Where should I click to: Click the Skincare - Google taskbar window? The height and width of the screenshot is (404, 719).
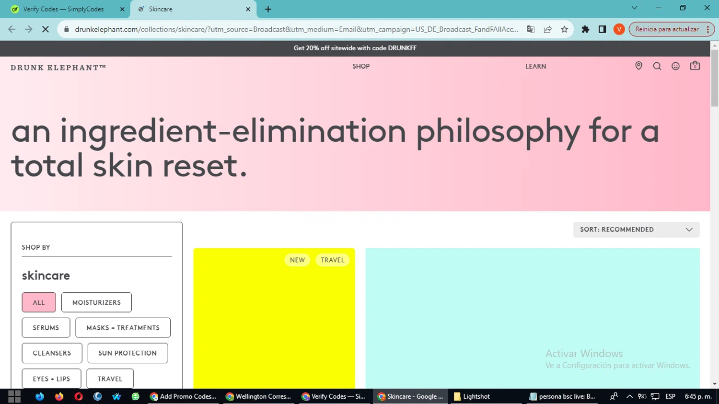411,396
